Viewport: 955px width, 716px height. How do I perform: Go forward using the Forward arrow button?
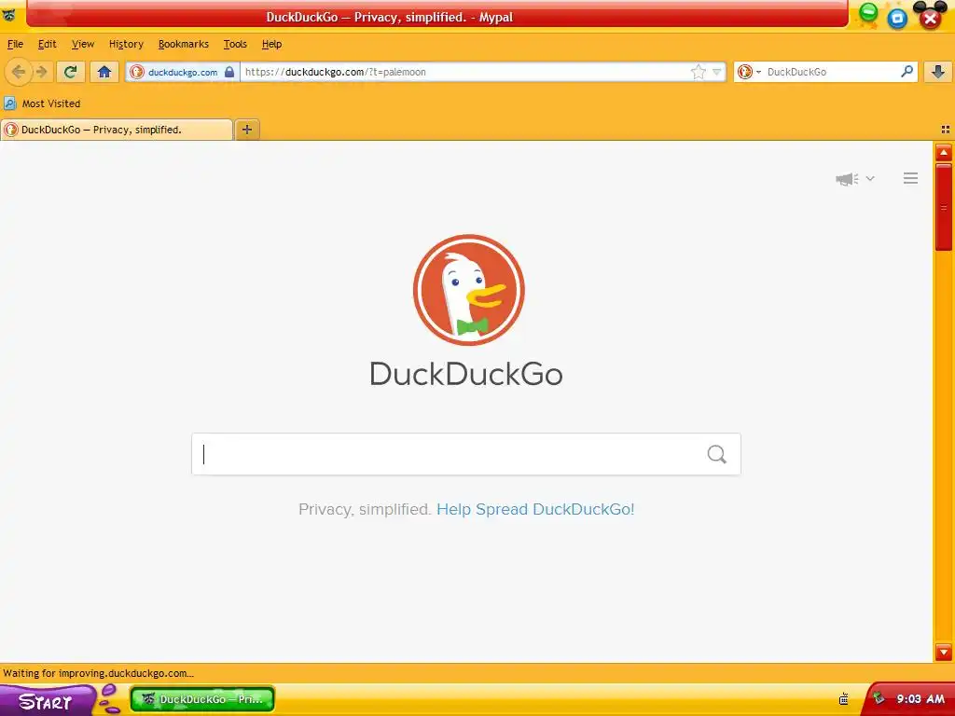[41, 72]
